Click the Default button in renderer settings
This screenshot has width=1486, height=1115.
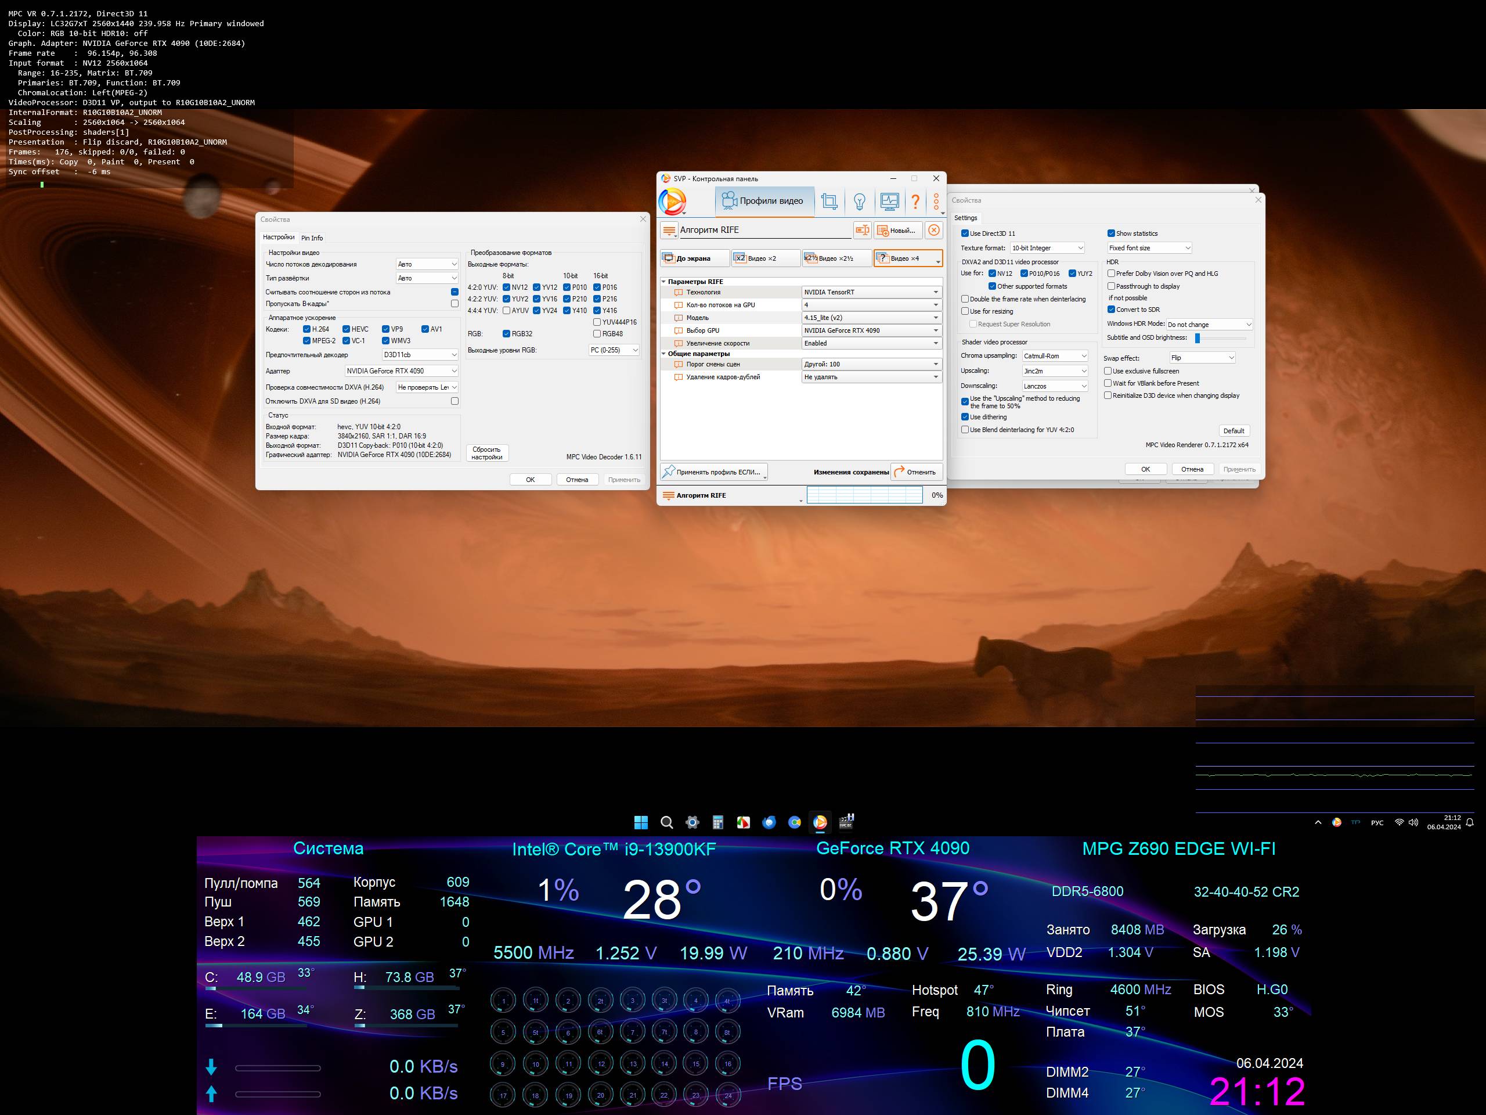1233,431
